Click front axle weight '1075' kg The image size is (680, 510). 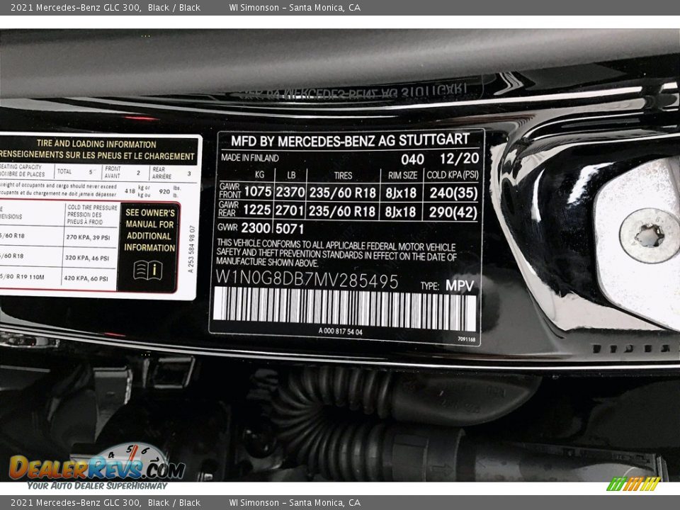coord(258,191)
